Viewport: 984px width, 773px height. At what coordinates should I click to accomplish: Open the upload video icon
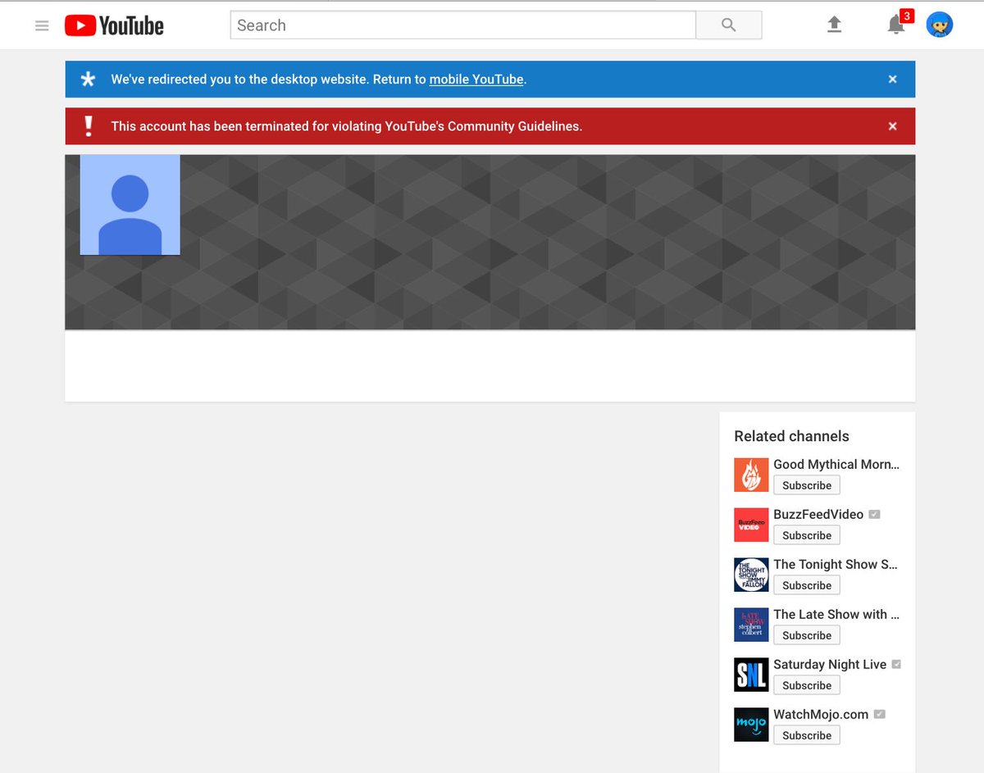point(834,25)
